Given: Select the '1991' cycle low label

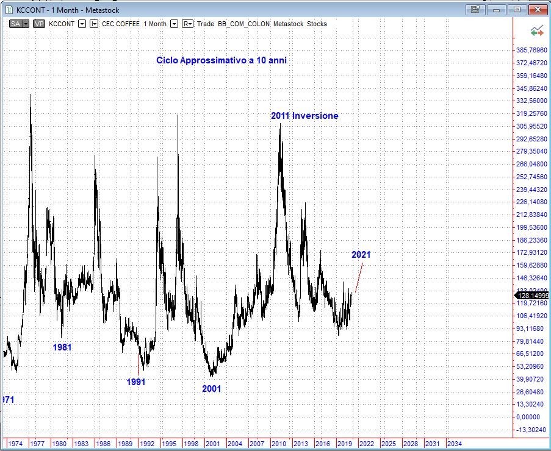Looking at the screenshot, I should tap(136, 382).
